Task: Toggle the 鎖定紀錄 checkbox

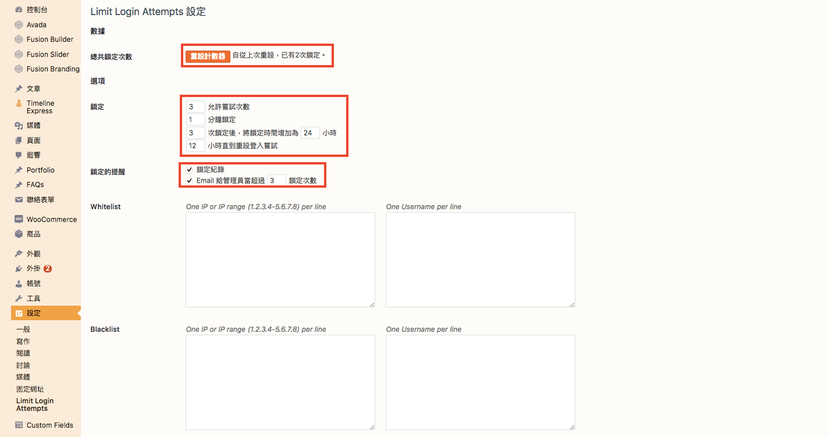Action: point(189,170)
